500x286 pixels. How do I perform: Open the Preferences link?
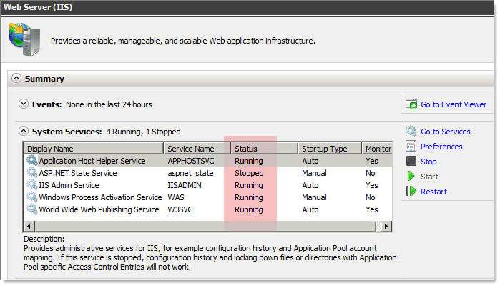441,147
